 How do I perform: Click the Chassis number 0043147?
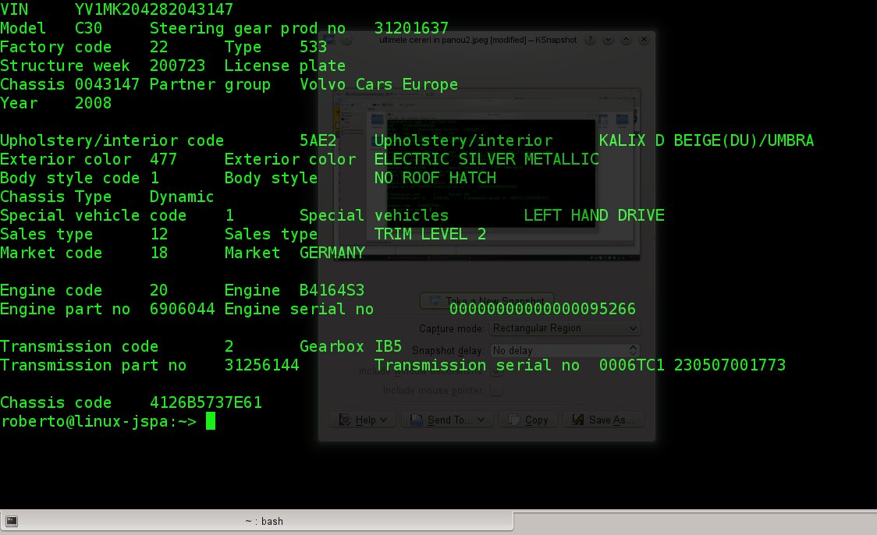click(x=107, y=84)
